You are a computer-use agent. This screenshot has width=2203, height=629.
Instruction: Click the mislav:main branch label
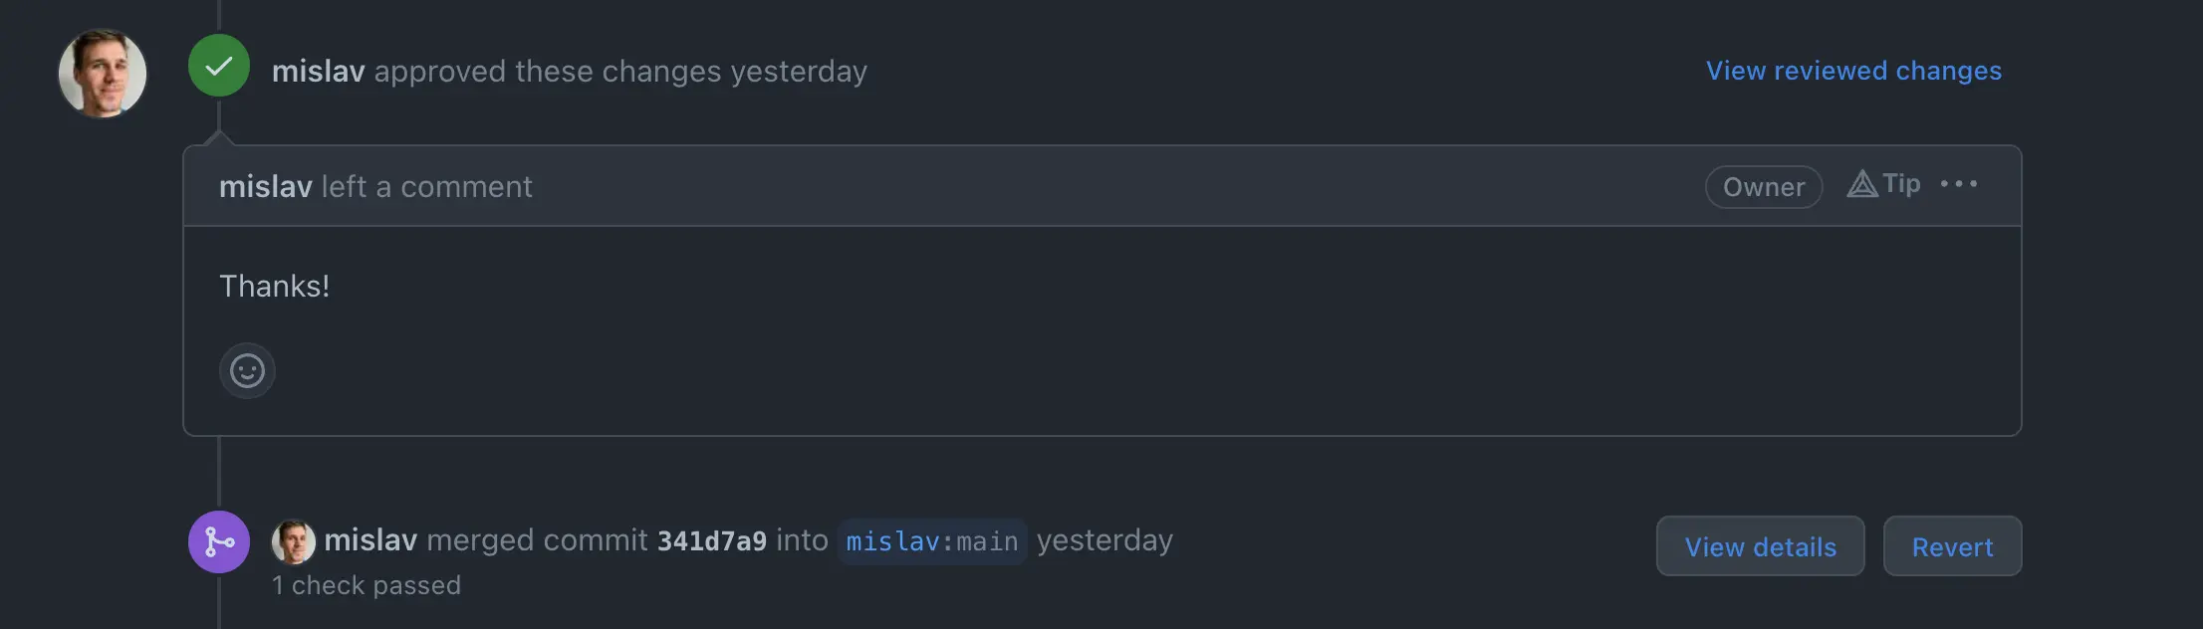(931, 541)
